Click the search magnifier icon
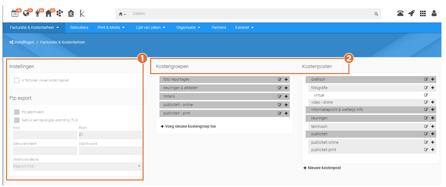 [x=376, y=14]
